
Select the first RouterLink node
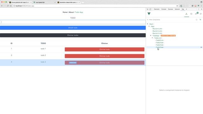click(x=157, y=29)
